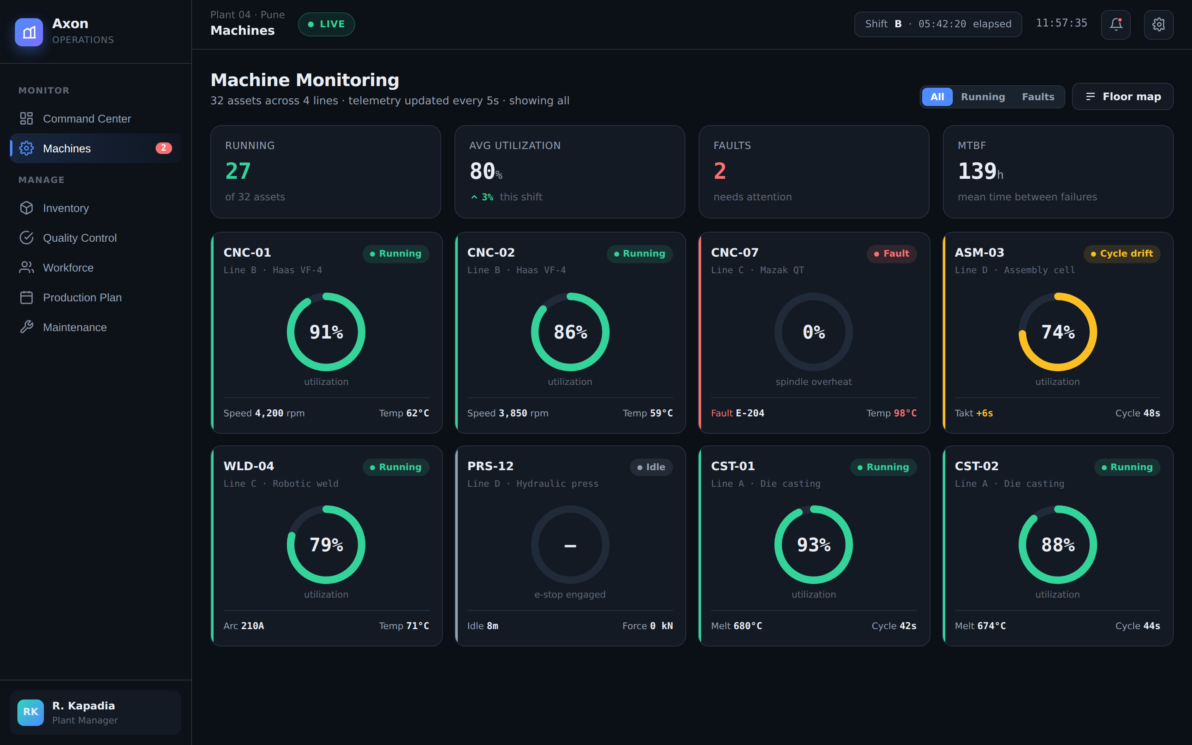Filter machines by Faults
The width and height of the screenshot is (1192, 745).
click(x=1038, y=96)
